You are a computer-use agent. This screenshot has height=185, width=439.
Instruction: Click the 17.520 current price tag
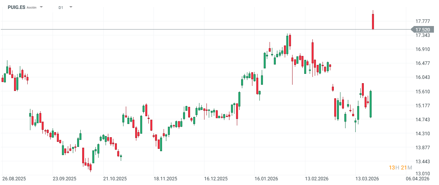pyautogui.click(x=422, y=30)
